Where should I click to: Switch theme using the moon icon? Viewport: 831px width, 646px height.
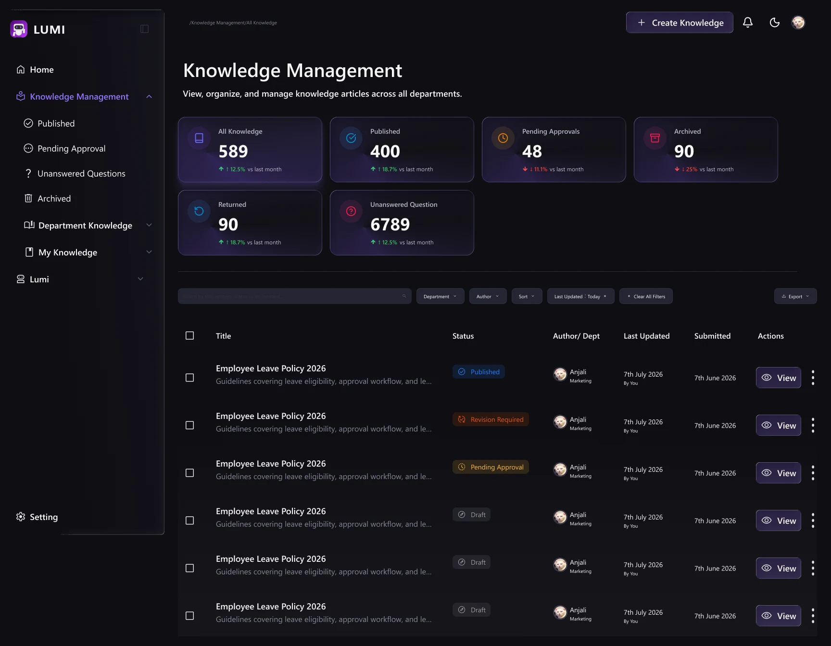(775, 23)
